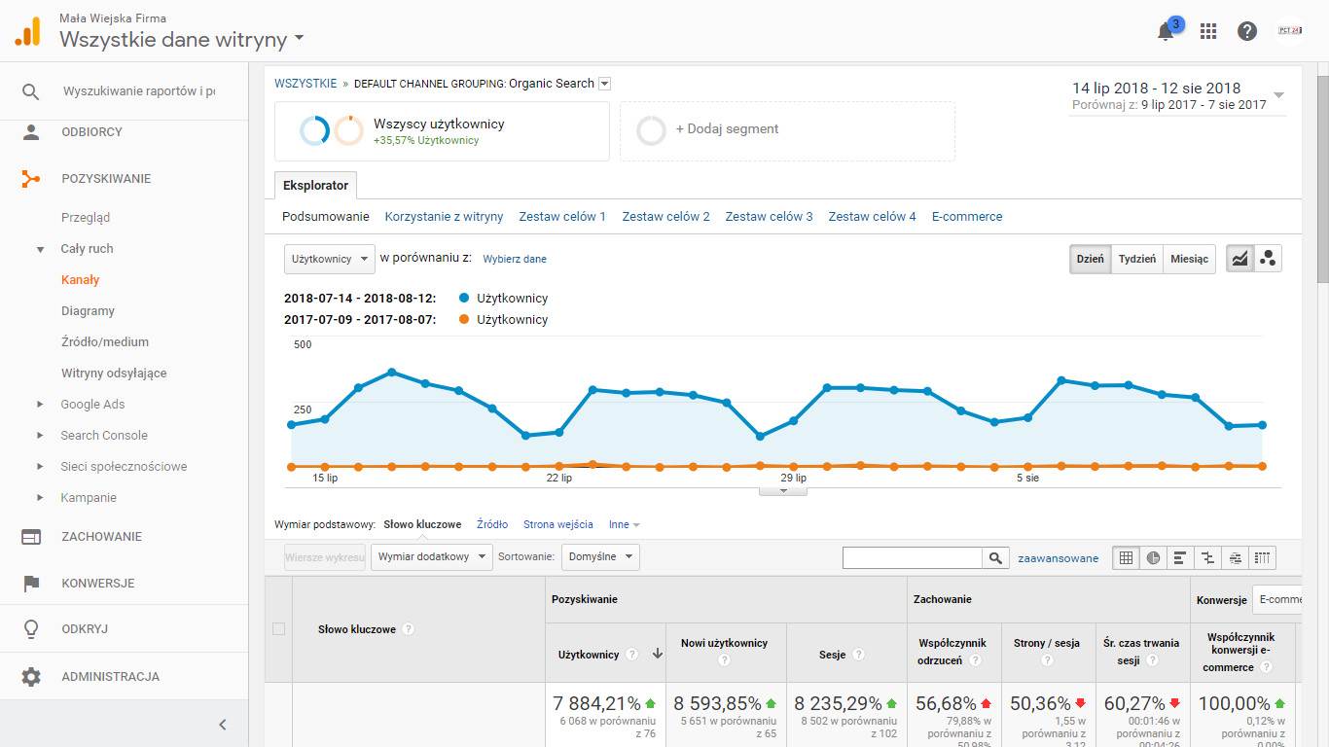Switch chart granularity to Tydzień
Image resolution: width=1329 pixels, height=747 pixels.
1136,259
